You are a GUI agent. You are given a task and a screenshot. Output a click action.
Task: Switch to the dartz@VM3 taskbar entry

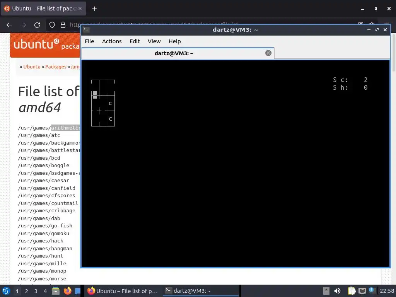click(201, 291)
